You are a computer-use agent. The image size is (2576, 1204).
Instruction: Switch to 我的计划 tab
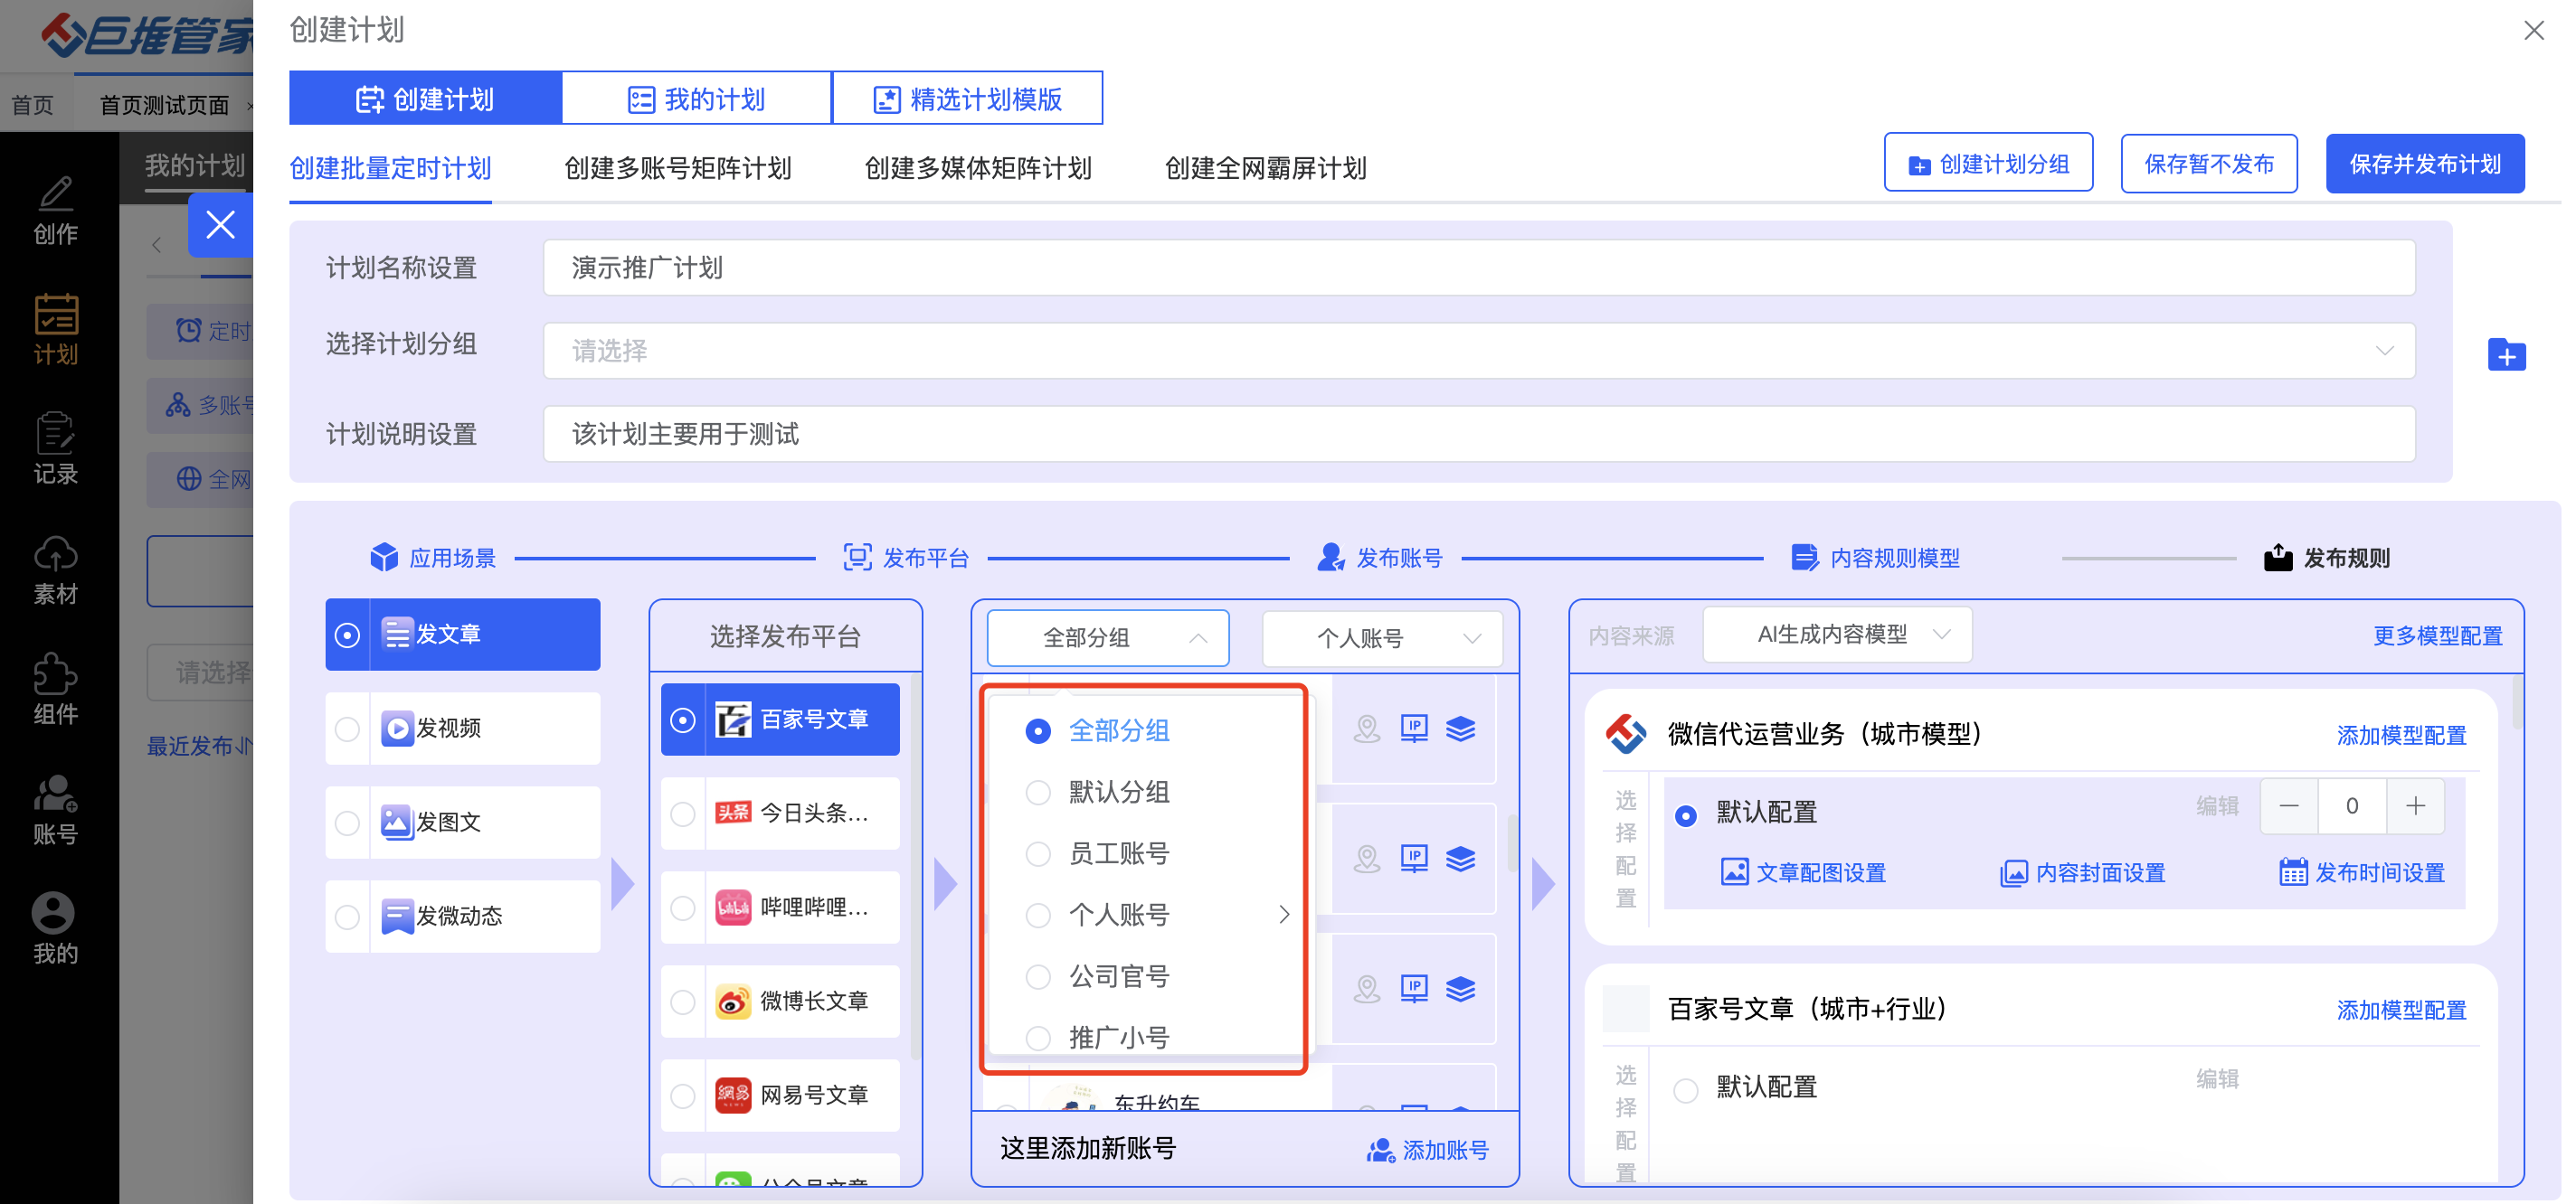click(696, 99)
